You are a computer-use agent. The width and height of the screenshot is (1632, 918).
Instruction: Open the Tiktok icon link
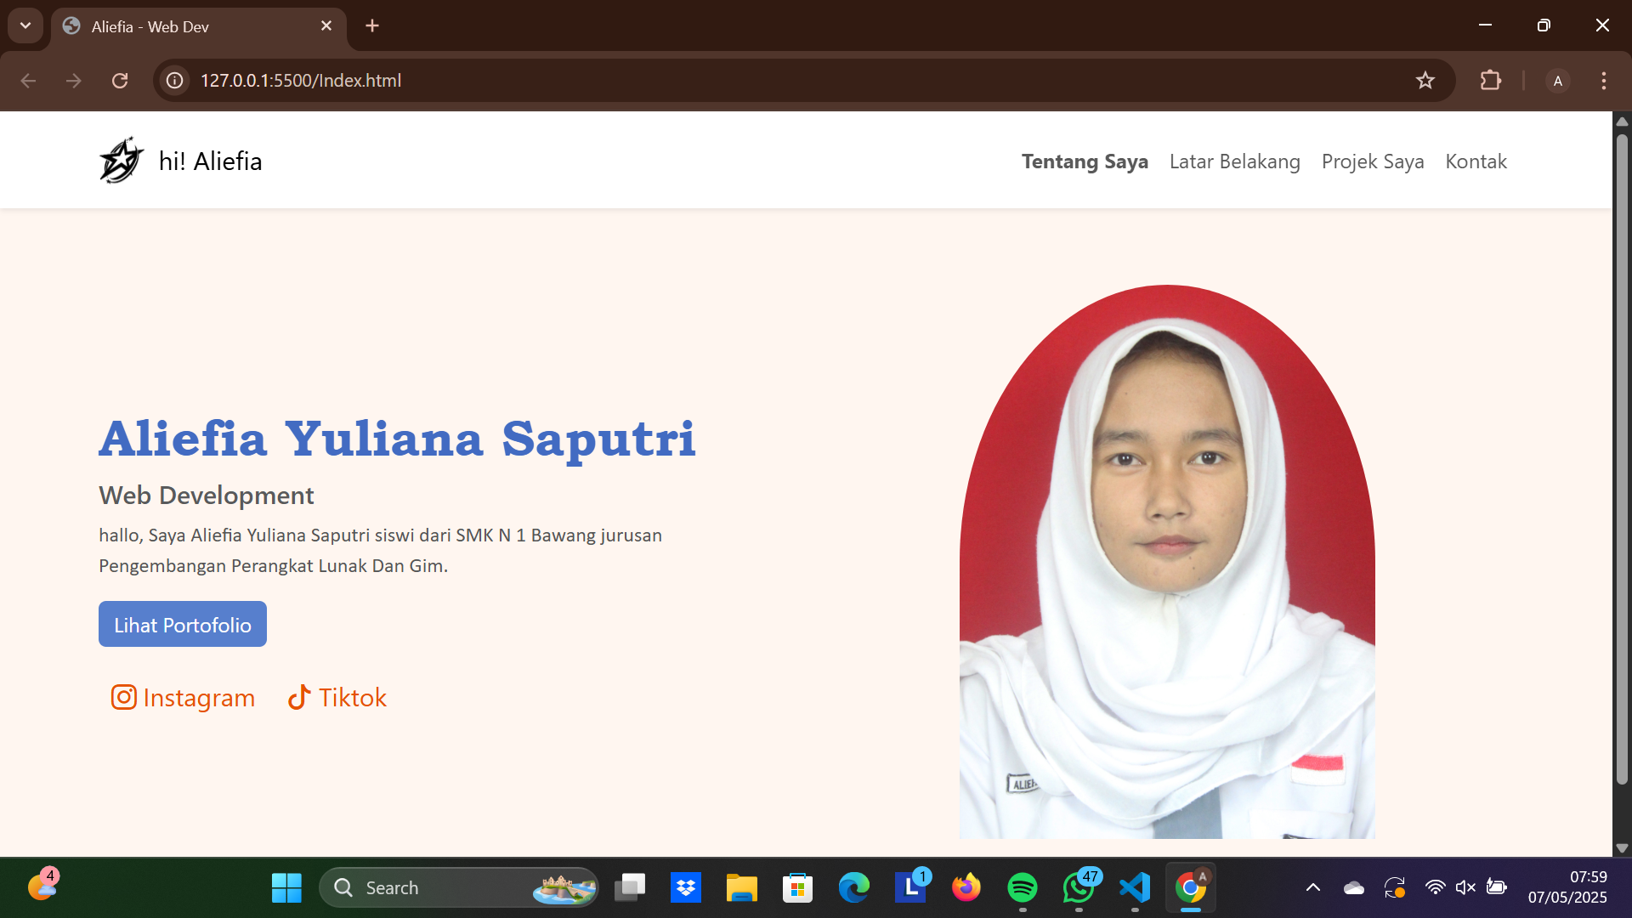coord(299,697)
